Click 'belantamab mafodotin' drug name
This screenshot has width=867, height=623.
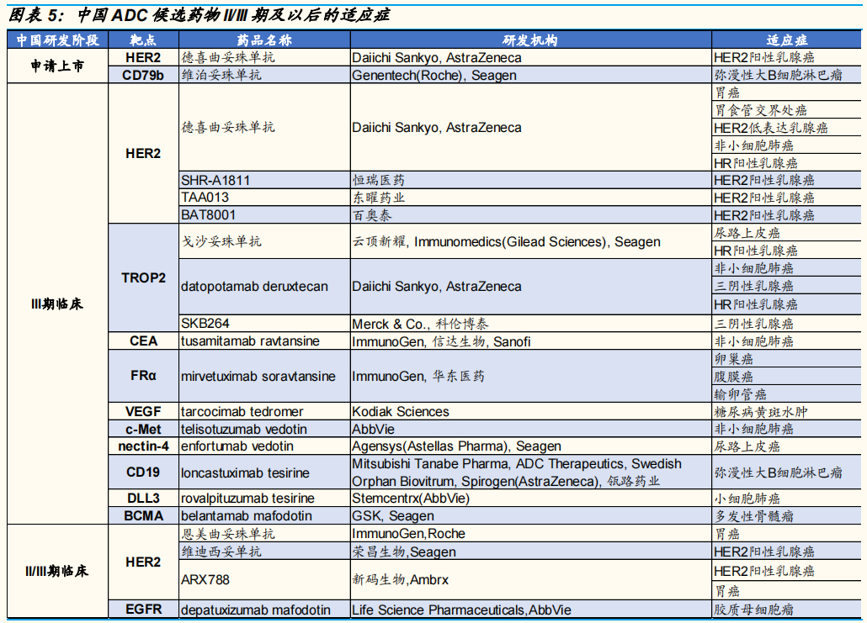pyautogui.click(x=246, y=516)
